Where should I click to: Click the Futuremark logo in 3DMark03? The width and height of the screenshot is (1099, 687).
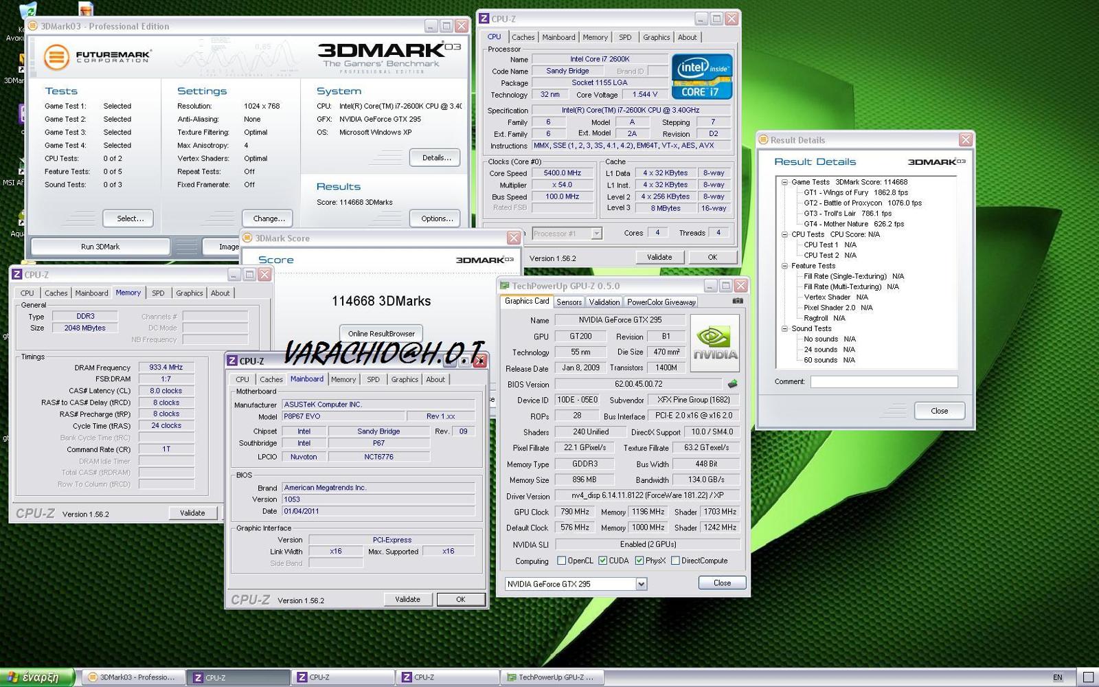pos(96,56)
